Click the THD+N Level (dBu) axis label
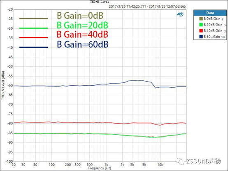 (x=3, y=86)
